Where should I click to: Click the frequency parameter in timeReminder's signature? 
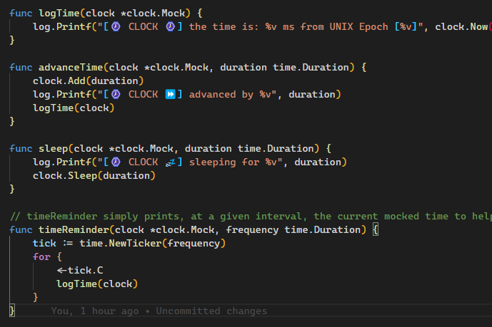coord(252,230)
